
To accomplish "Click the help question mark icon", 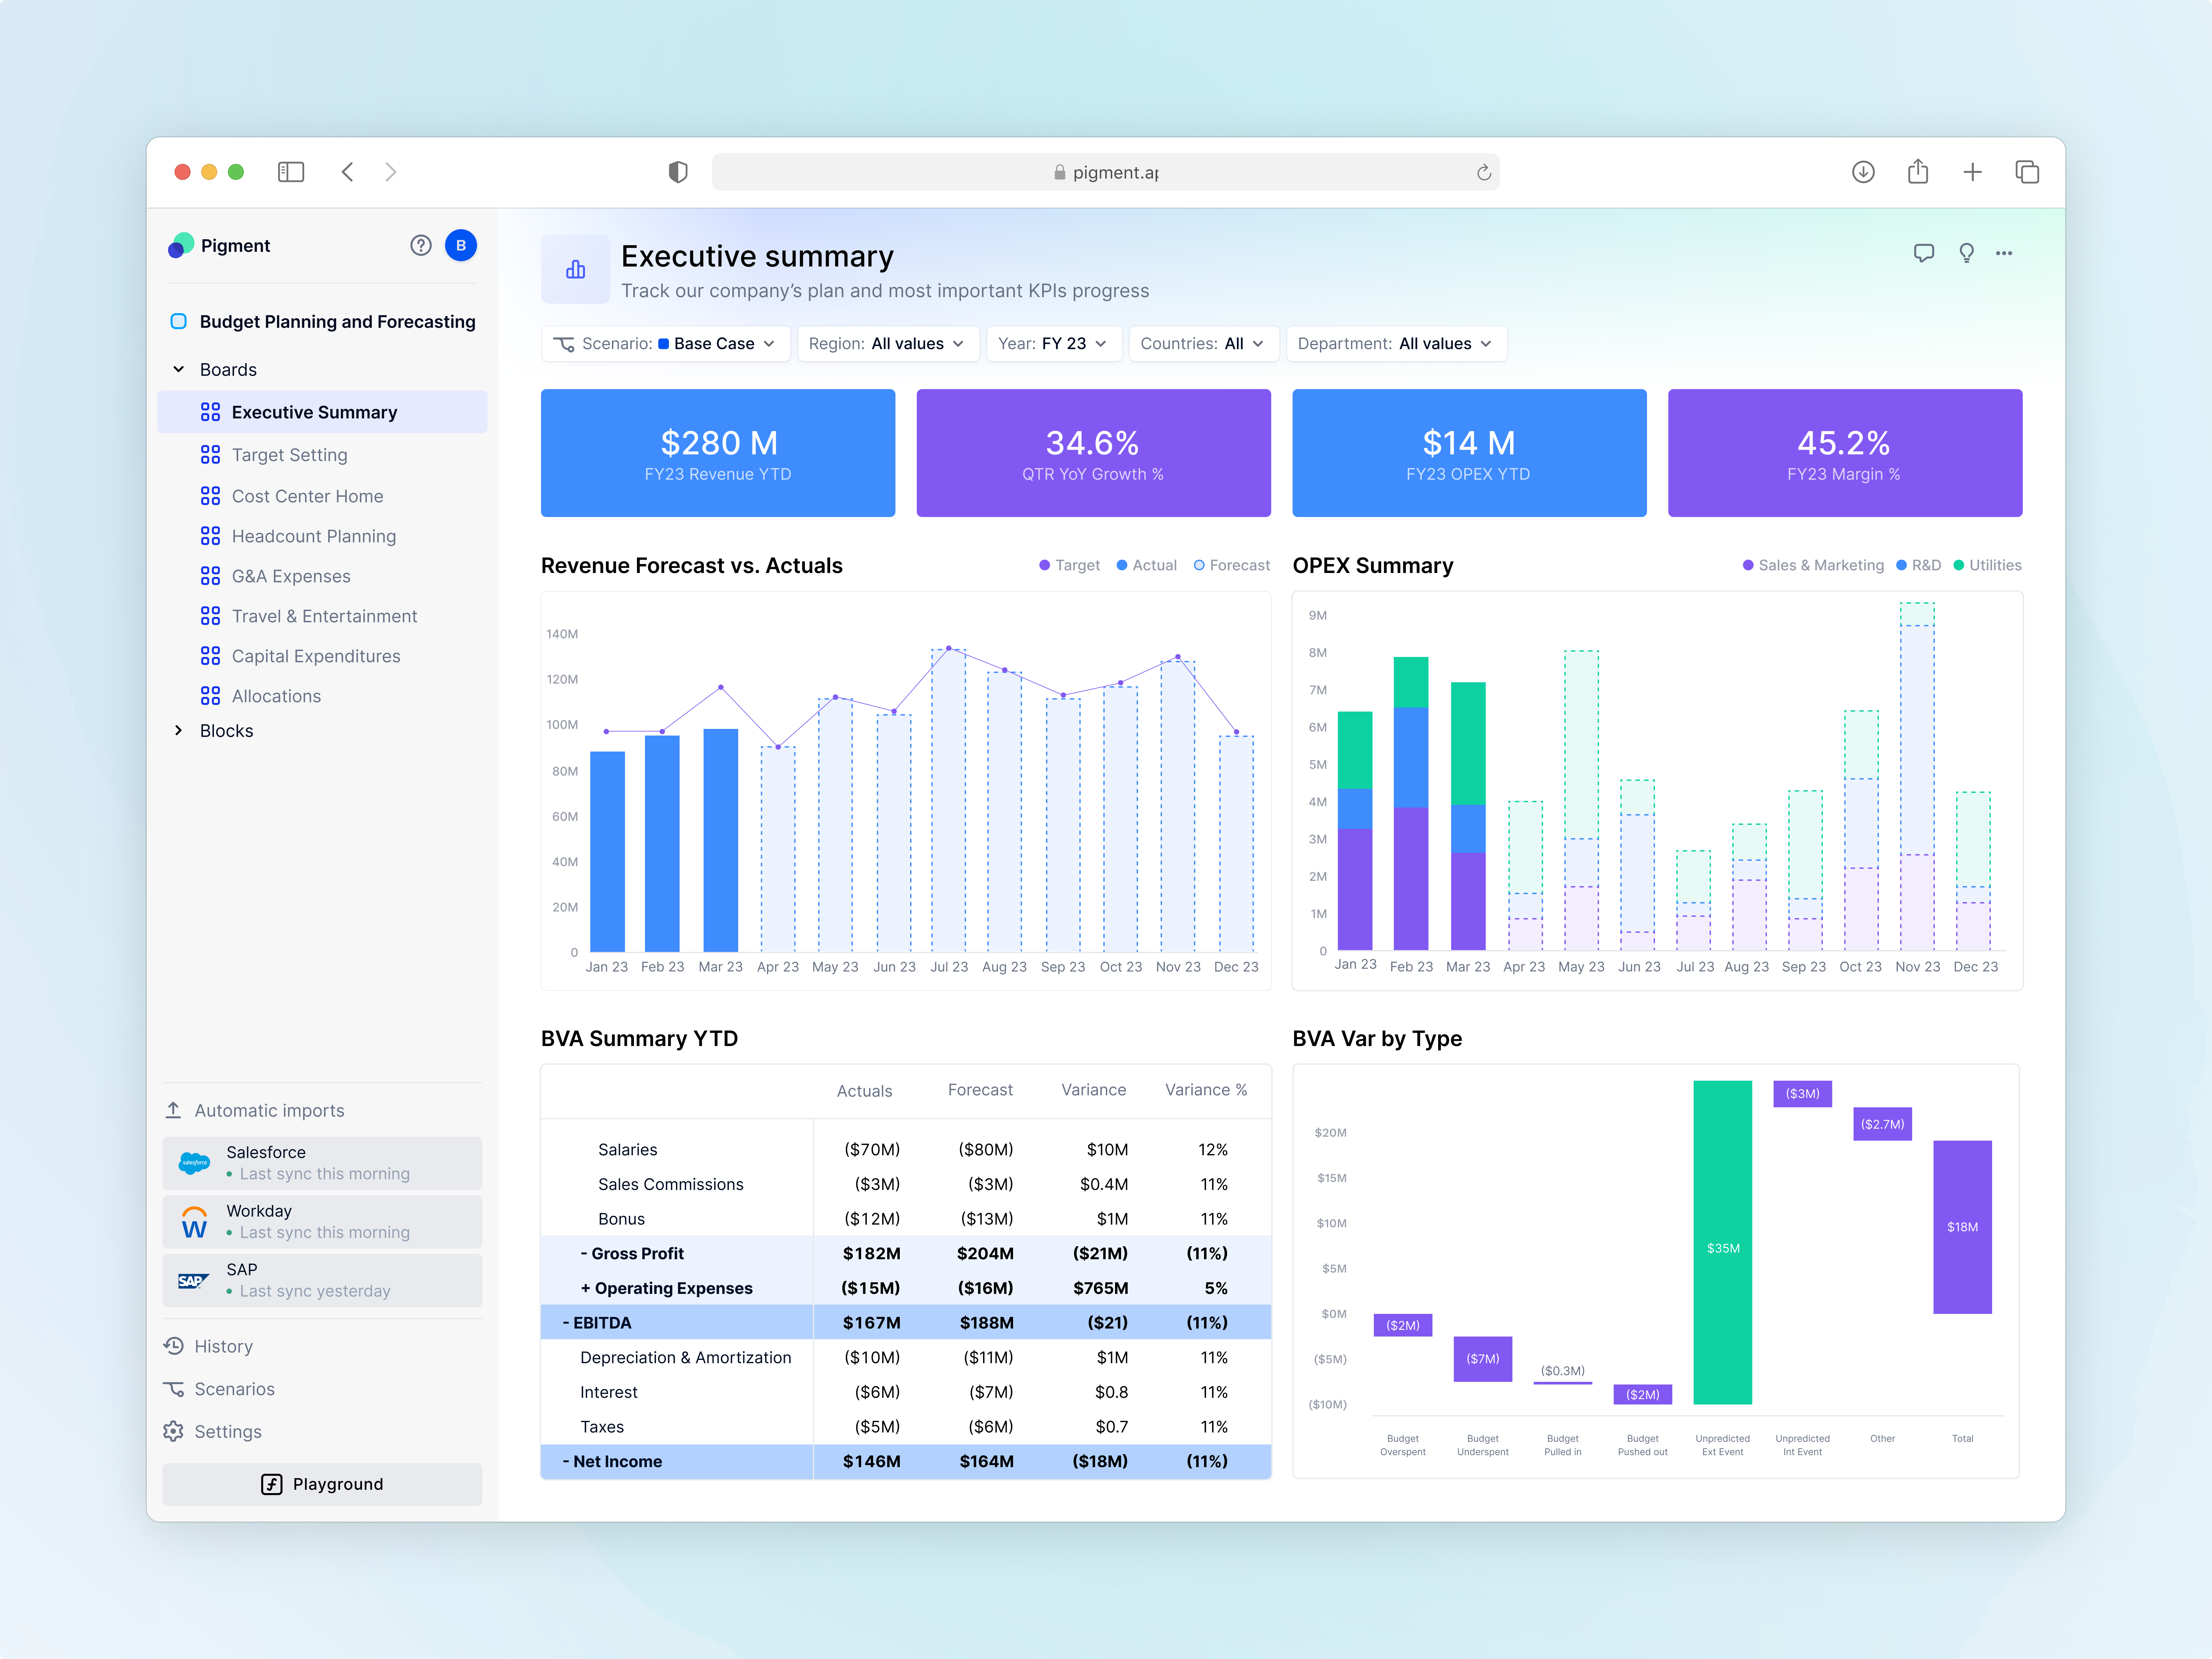I will click(x=421, y=245).
